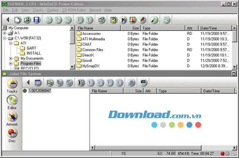Viewport: 239px width, 158px height.
Task: Open the Tracks view in left sidebar
Action: click(12, 86)
